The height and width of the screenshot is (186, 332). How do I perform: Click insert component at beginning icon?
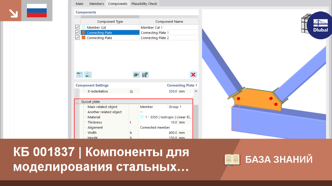(x=79, y=75)
